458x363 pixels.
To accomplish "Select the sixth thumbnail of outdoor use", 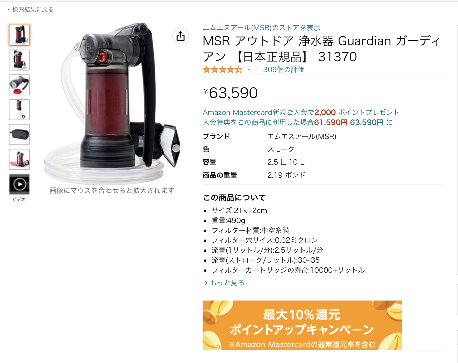I will point(19,159).
